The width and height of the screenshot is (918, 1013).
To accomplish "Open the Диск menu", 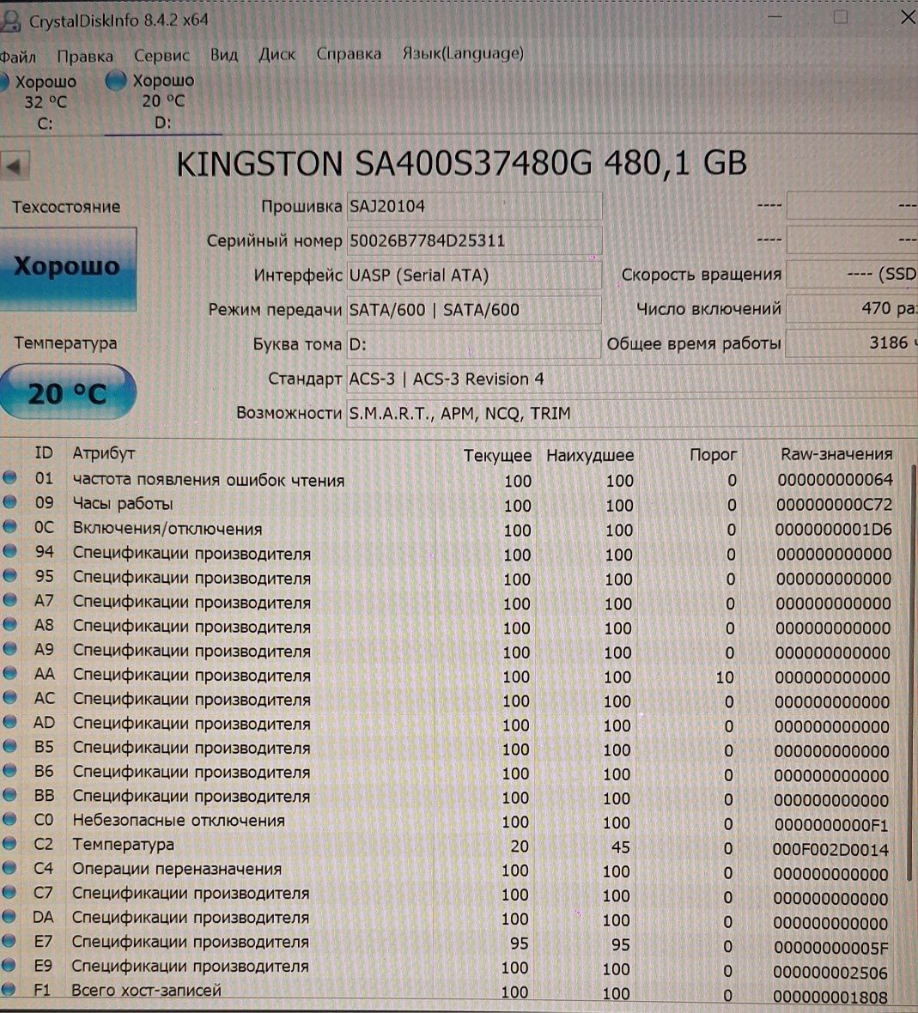I will (277, 54).
